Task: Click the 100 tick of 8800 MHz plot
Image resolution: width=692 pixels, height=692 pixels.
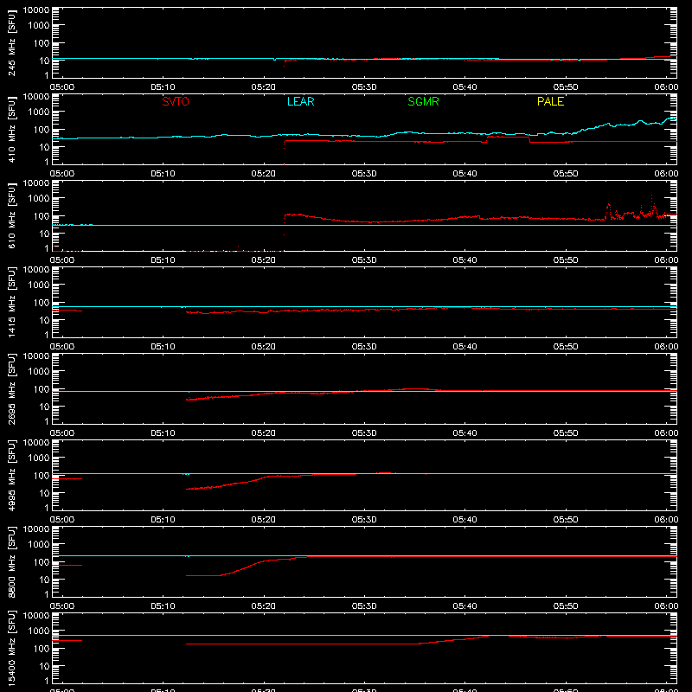Action: click(x=42, y=561)
